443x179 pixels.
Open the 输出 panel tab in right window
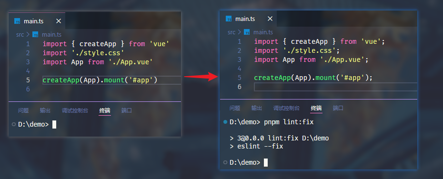click(x=257, y=108)
